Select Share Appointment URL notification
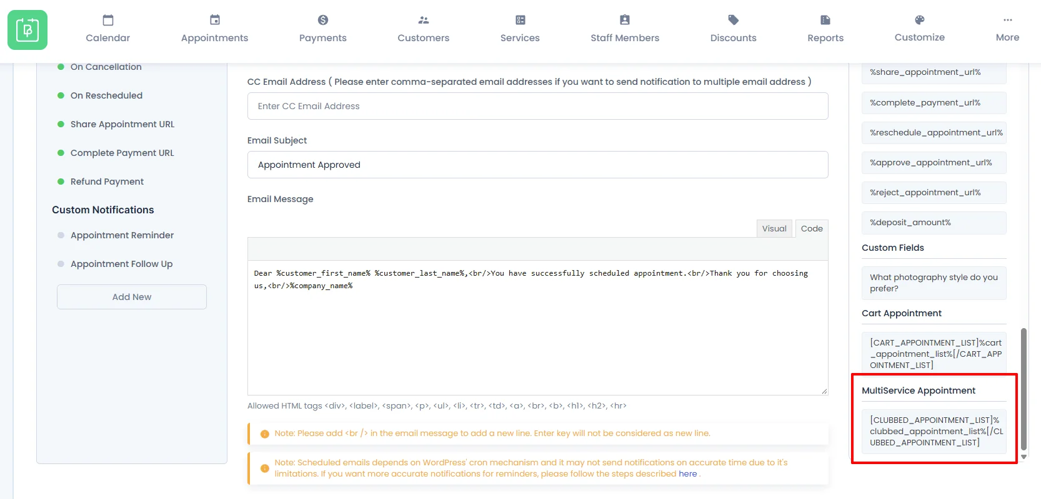 point(122,124)
